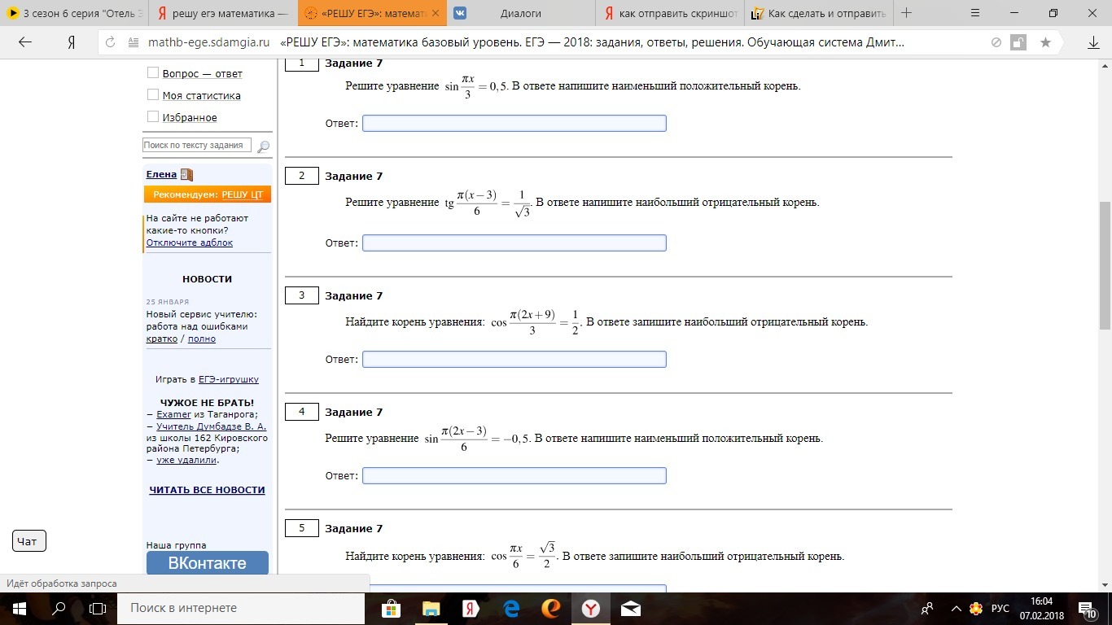Image resolution: width=1112 pixels, height=625 pixels.
Task: Switch the РУС input language indicator
Action: tap(1000, 608)
